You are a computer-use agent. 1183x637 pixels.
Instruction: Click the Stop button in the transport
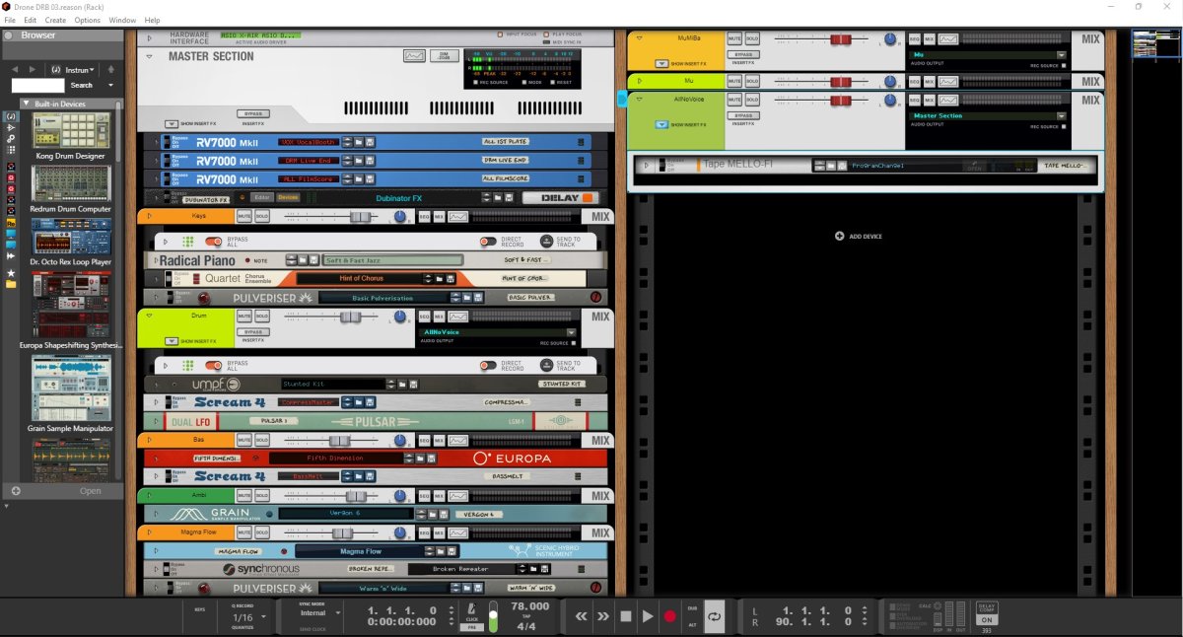click(625, 616)
